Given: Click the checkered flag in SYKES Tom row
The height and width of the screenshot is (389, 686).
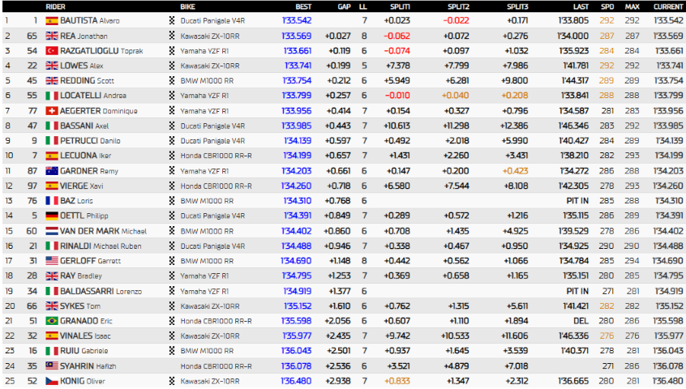Looking at the screenshot, I should [172, 306].
